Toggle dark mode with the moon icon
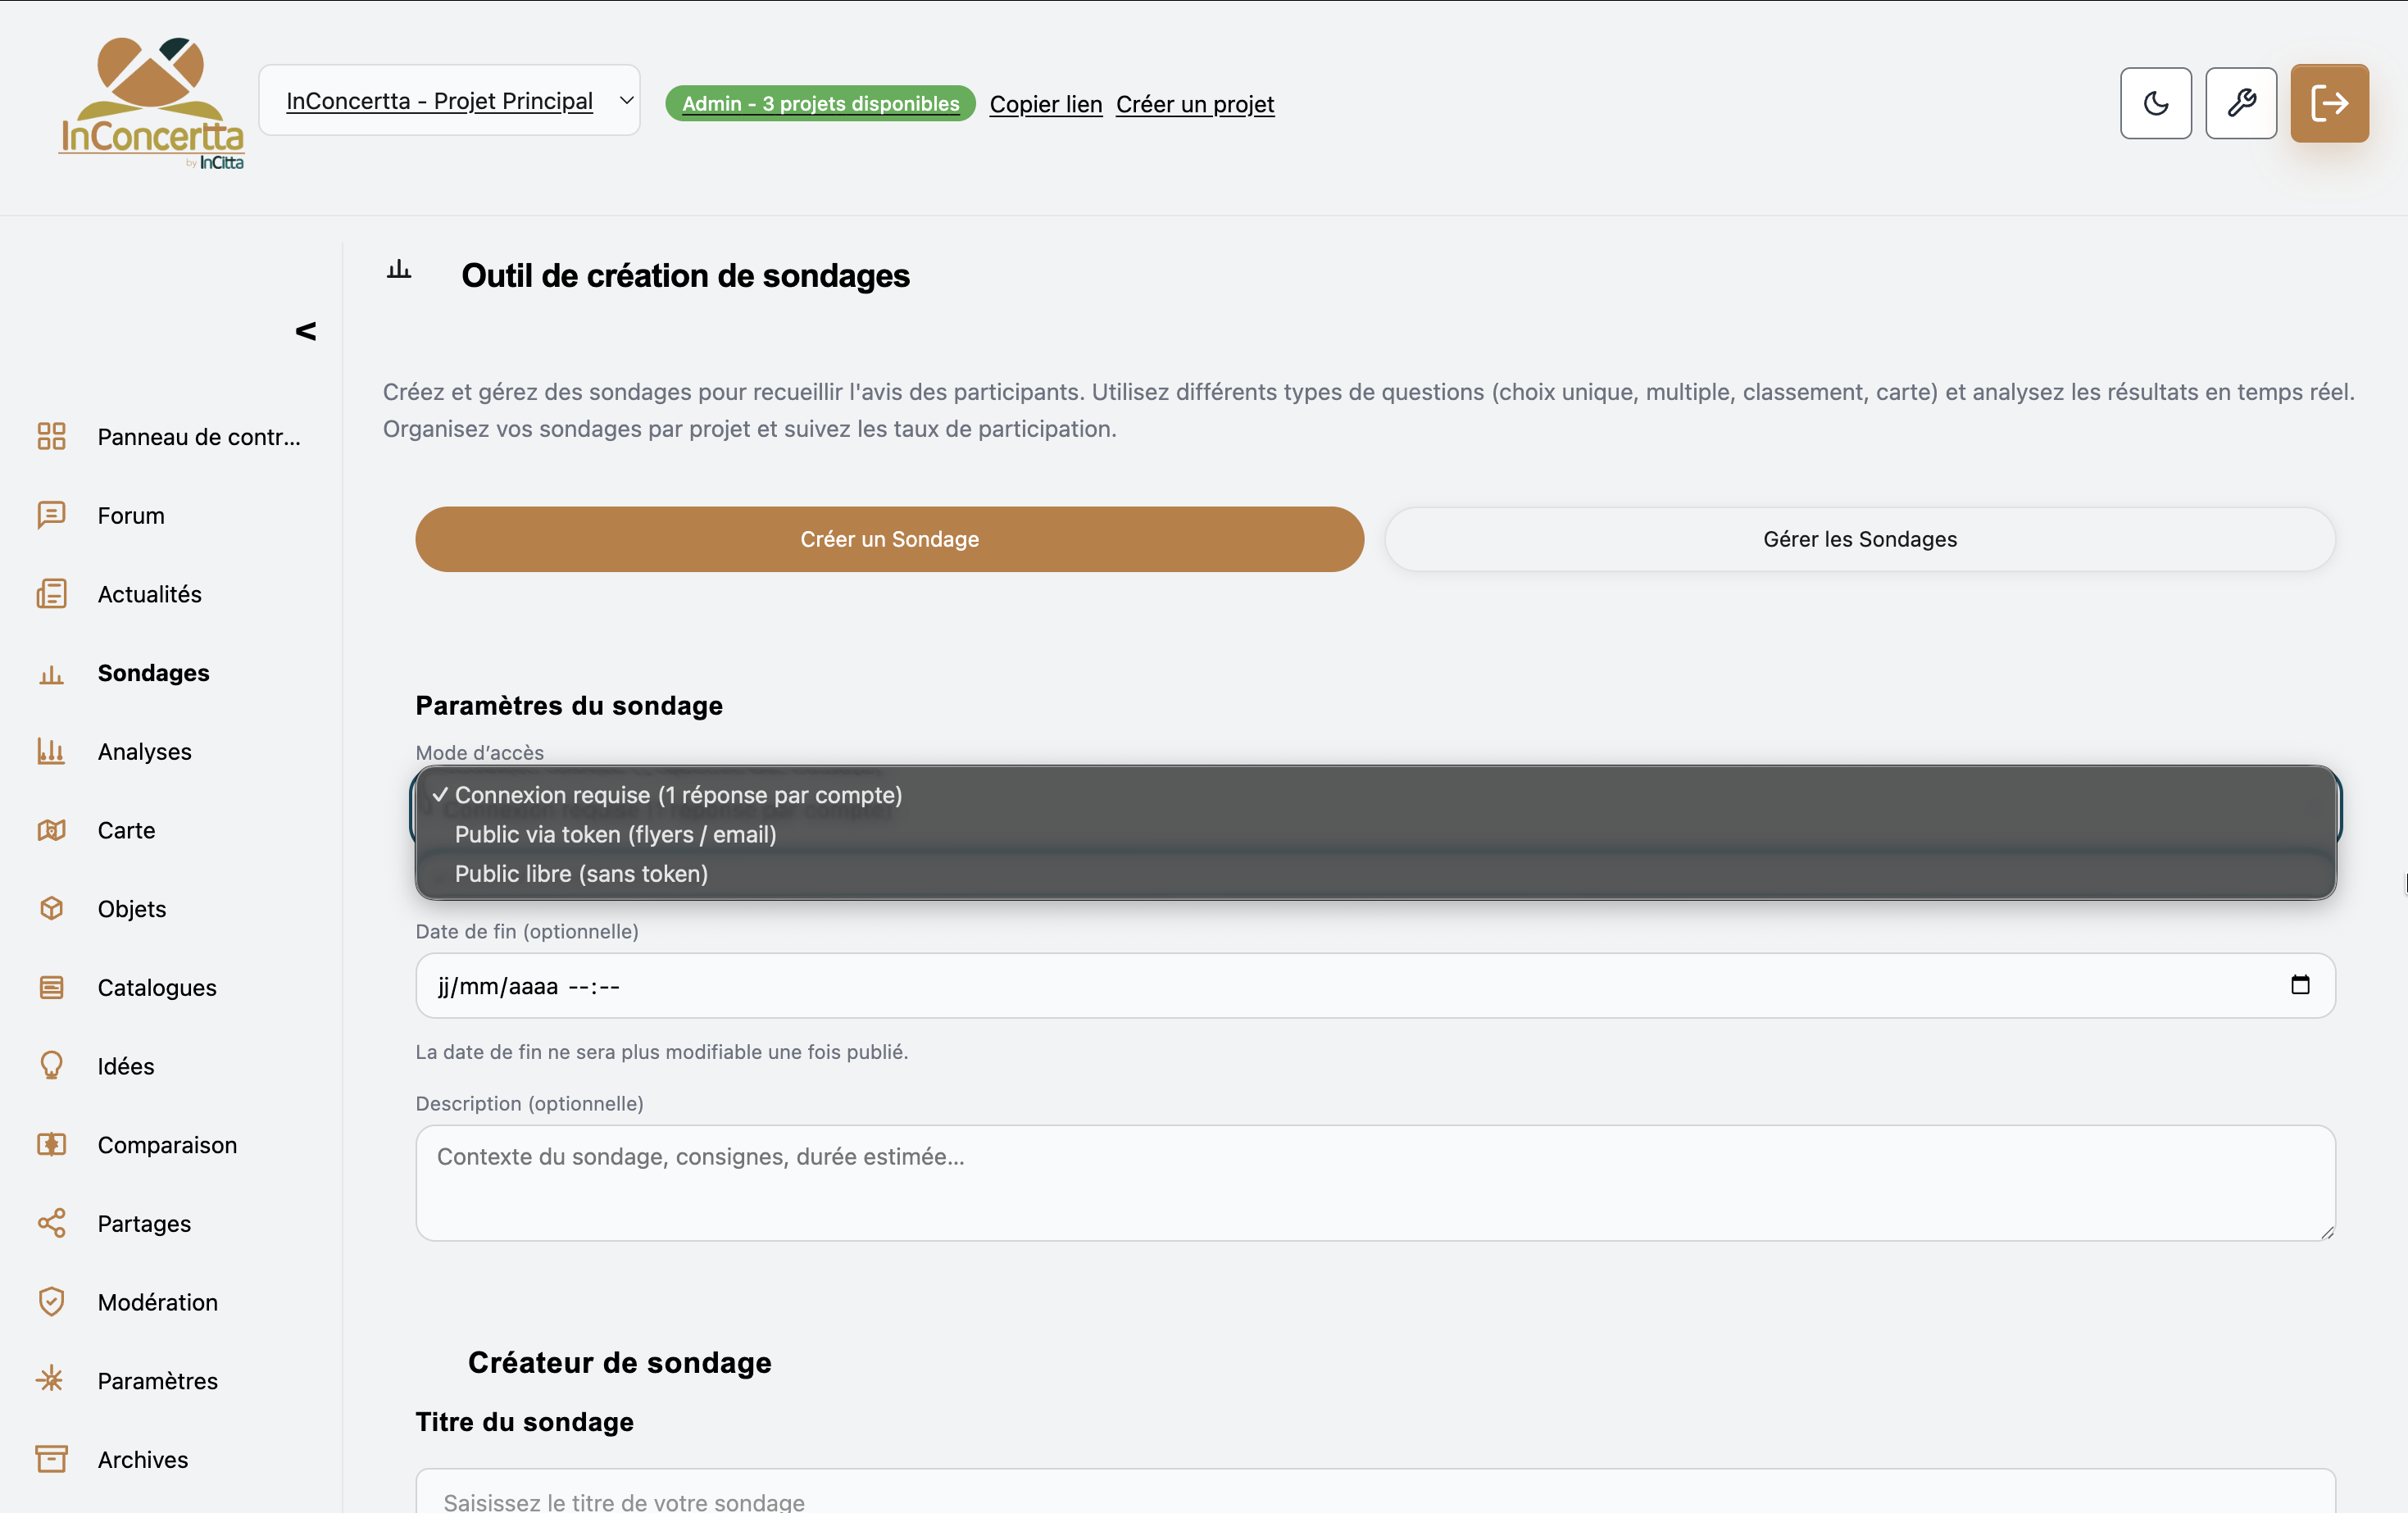2408x1513 pixels. pos(2155,103)
